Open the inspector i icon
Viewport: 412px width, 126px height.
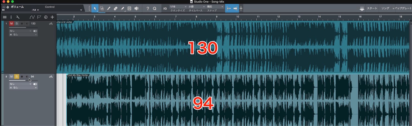[x=11, y=17]
